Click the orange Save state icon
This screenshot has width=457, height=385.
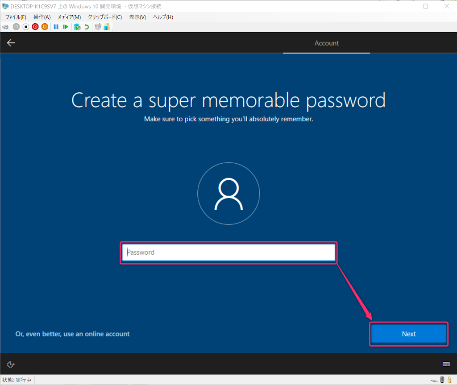pyautogui.click(x=45, y=27)
